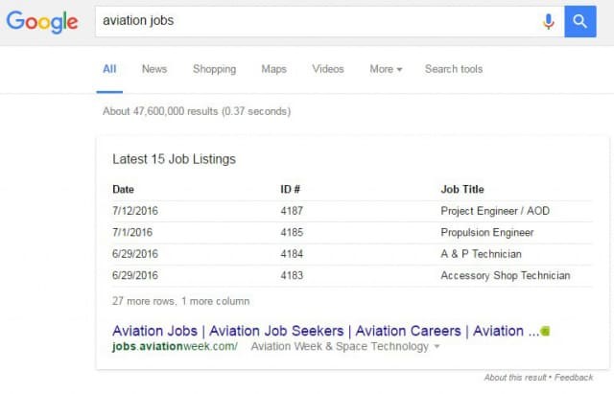The width and height of the screenshot is (614, 394).
Task: Click the jobs.aviationweek.com URL
Action: 175,346
